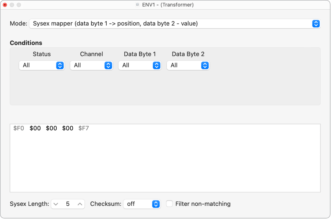Select the first $00 sysex byte

click(x=35, y=128)
